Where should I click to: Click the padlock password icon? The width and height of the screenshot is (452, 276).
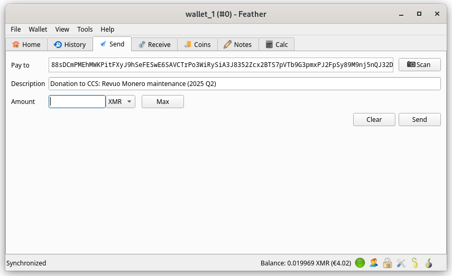pos(388,263)
